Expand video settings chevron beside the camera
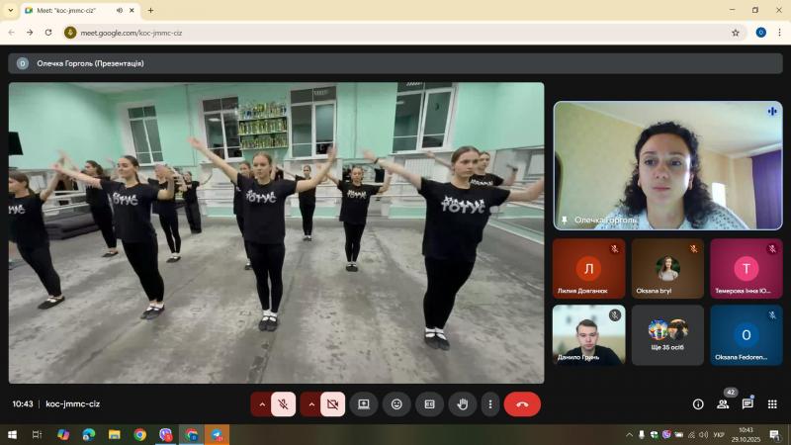The width and height of the screenshot is (791, 445). point(311,404)
